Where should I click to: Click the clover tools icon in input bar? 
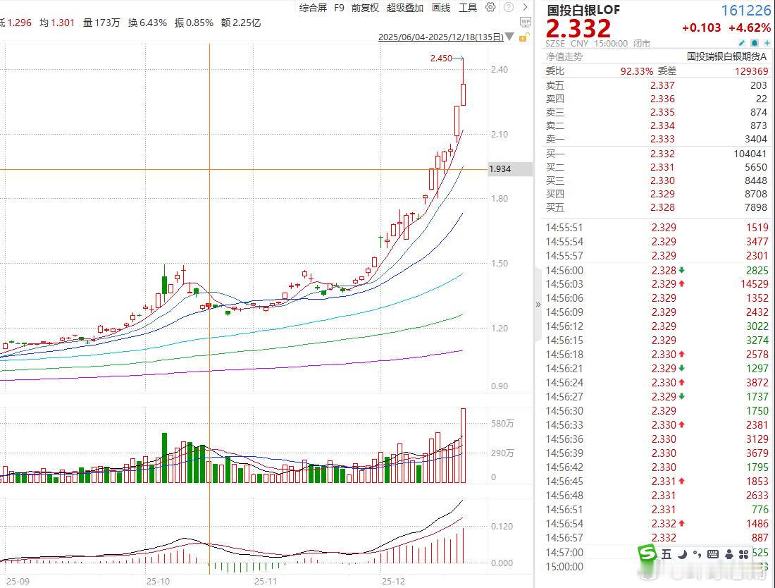(x=743, y=555)
